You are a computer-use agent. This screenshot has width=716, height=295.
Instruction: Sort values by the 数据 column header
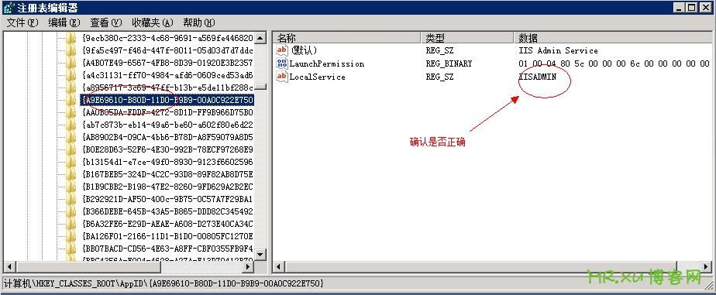pos(613,37)
